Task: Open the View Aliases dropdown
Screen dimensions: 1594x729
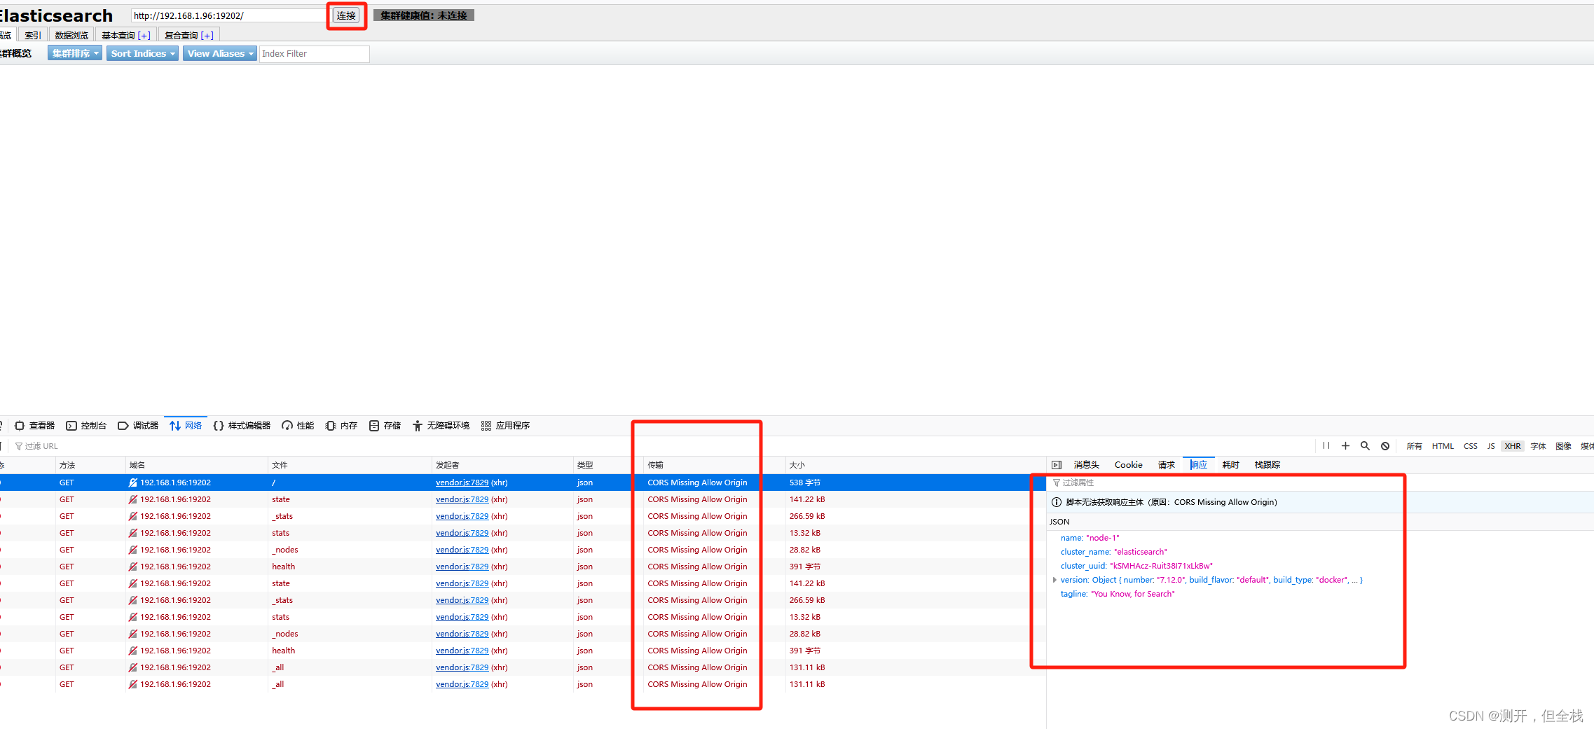Action: click(219, 53)
